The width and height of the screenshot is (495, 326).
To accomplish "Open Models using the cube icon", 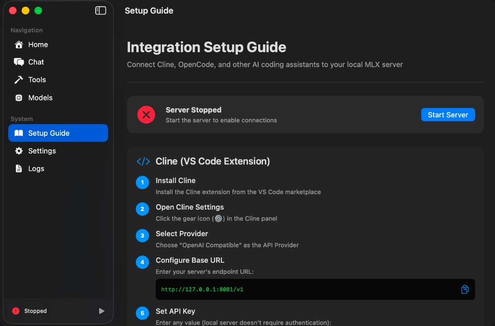I will pyautogui.click(x=18, y=97).
